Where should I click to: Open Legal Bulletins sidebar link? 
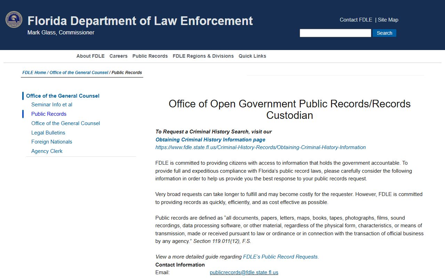tap(48, 133)
